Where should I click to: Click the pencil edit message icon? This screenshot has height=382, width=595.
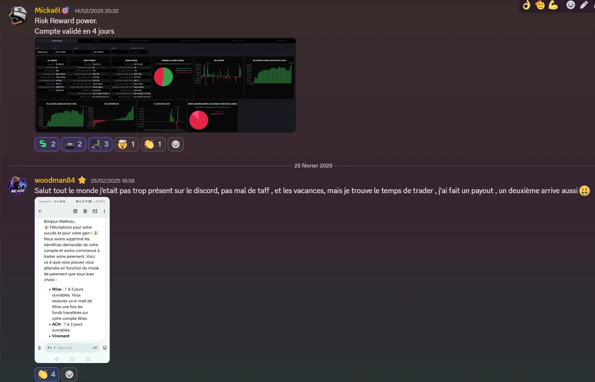(x=584, y=5)
